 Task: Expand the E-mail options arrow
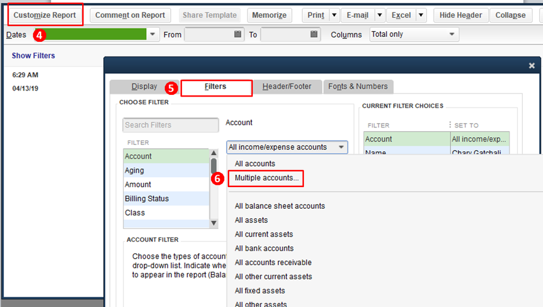[x=379, y=15]
